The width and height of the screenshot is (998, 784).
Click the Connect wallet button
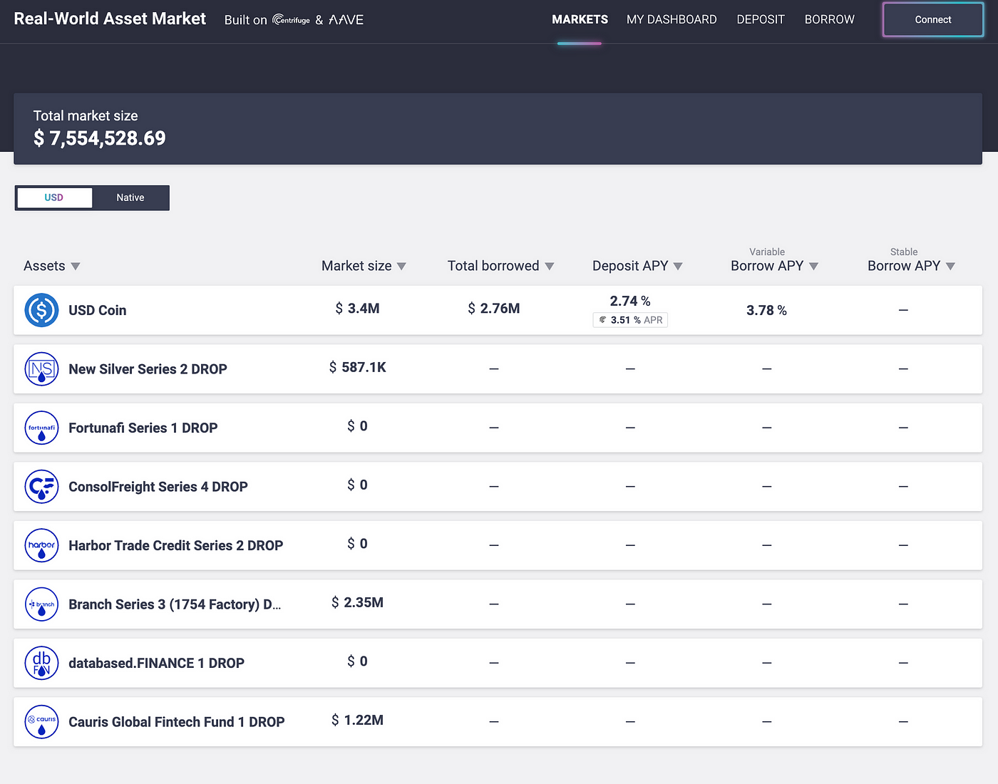click(933, 20)
